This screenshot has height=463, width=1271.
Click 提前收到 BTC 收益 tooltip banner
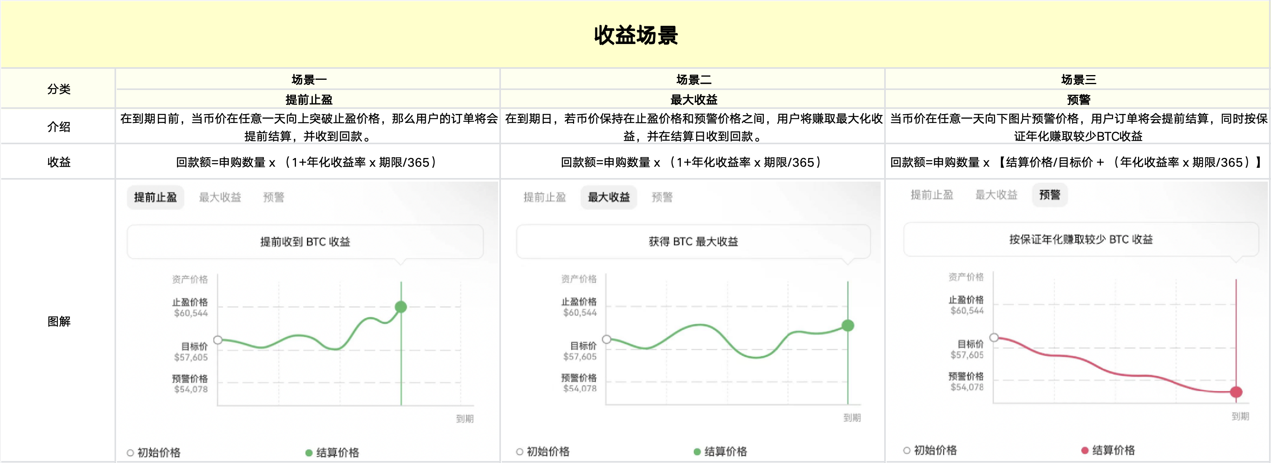point(305,242)
